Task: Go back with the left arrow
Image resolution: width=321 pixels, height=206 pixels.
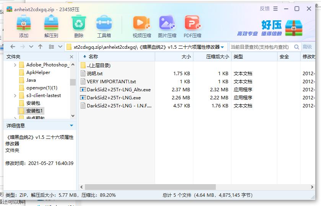Action: click(13, 47)
